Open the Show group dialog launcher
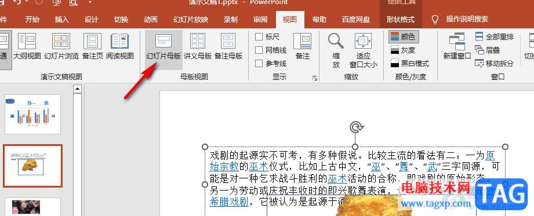534x216 pixels. (315, 78)
